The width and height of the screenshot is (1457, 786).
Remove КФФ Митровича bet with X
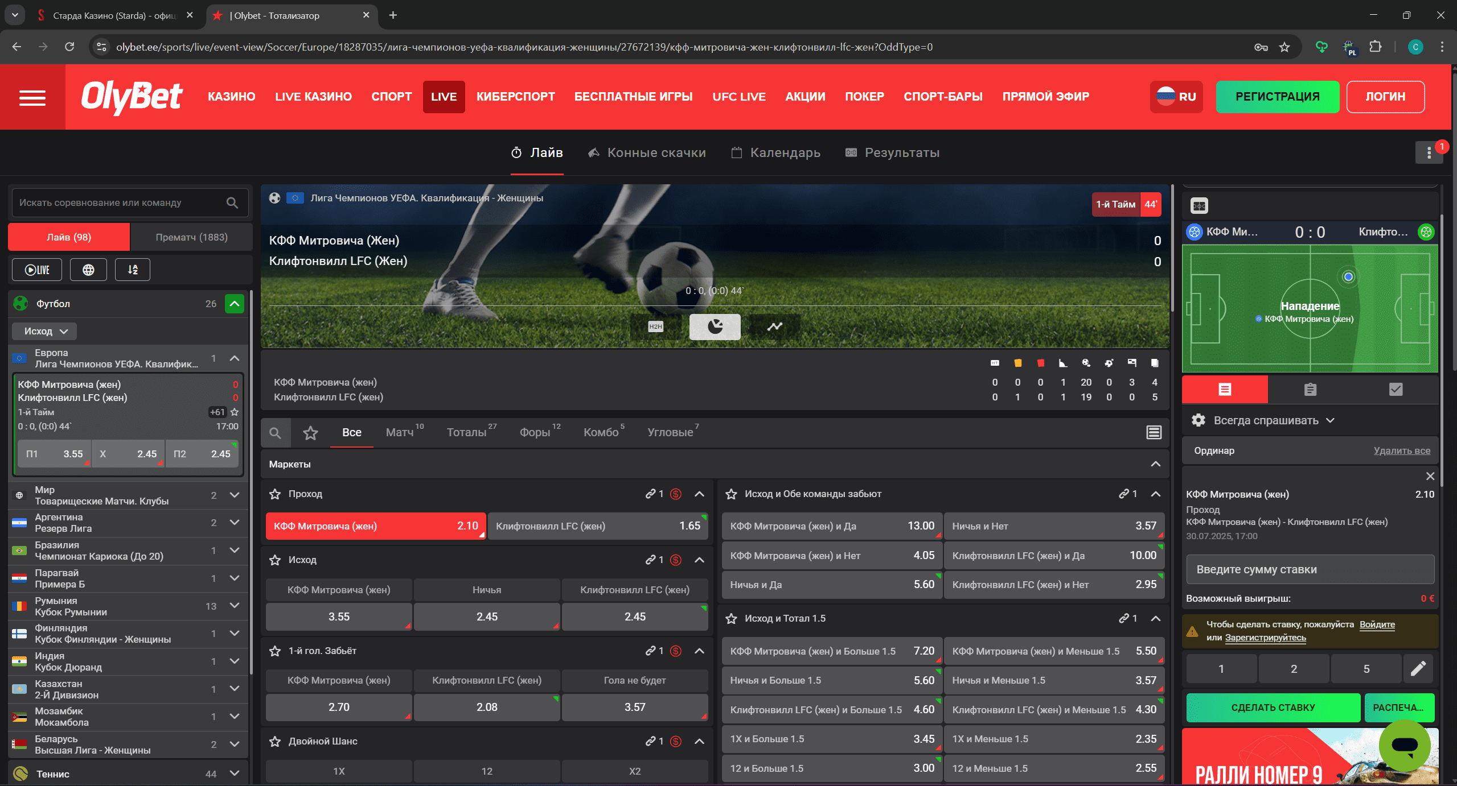coord(1430,477)
